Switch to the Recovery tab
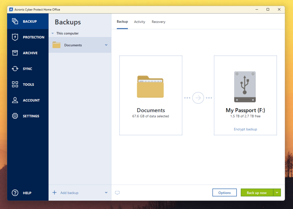The height and width of the screenshot is (209, 293). 159,22
